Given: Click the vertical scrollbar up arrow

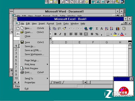Looking at the screenshot, I should click(130, 44).
